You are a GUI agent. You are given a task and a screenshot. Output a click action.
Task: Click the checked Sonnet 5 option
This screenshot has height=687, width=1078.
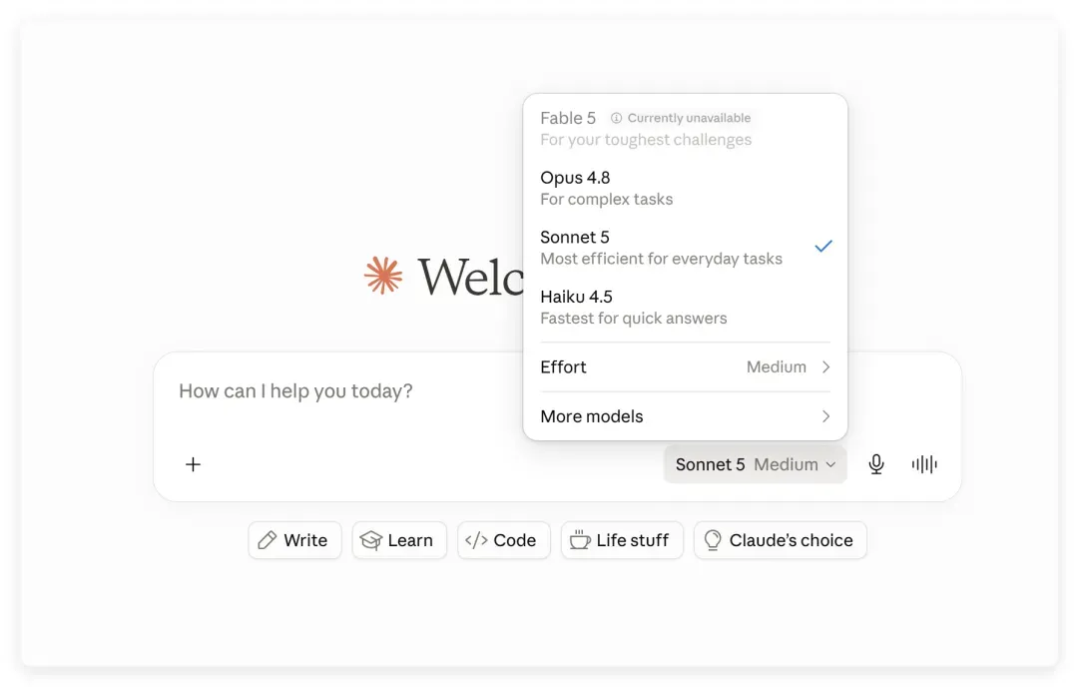[x=686, y=248]
